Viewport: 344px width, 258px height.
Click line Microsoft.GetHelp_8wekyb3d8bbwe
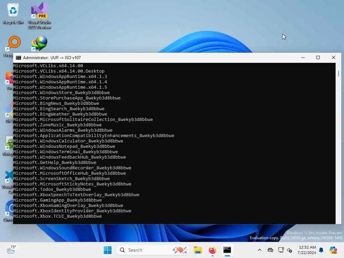pyautogui.click(x=55, y=162)
